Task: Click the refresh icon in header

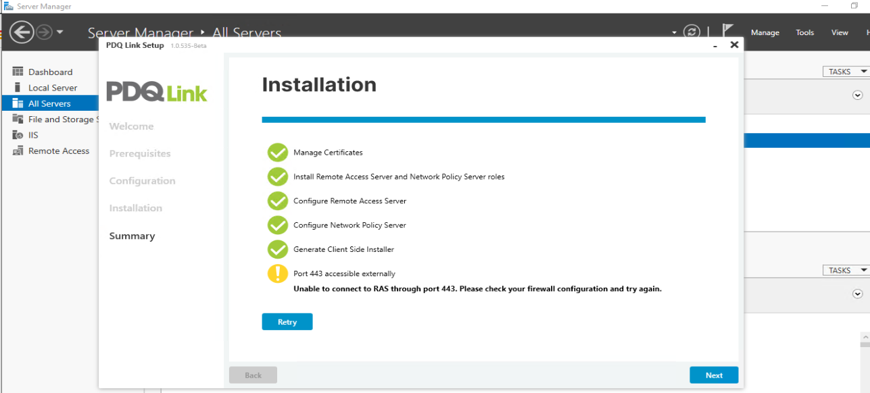Action: (x=691, y=32)
